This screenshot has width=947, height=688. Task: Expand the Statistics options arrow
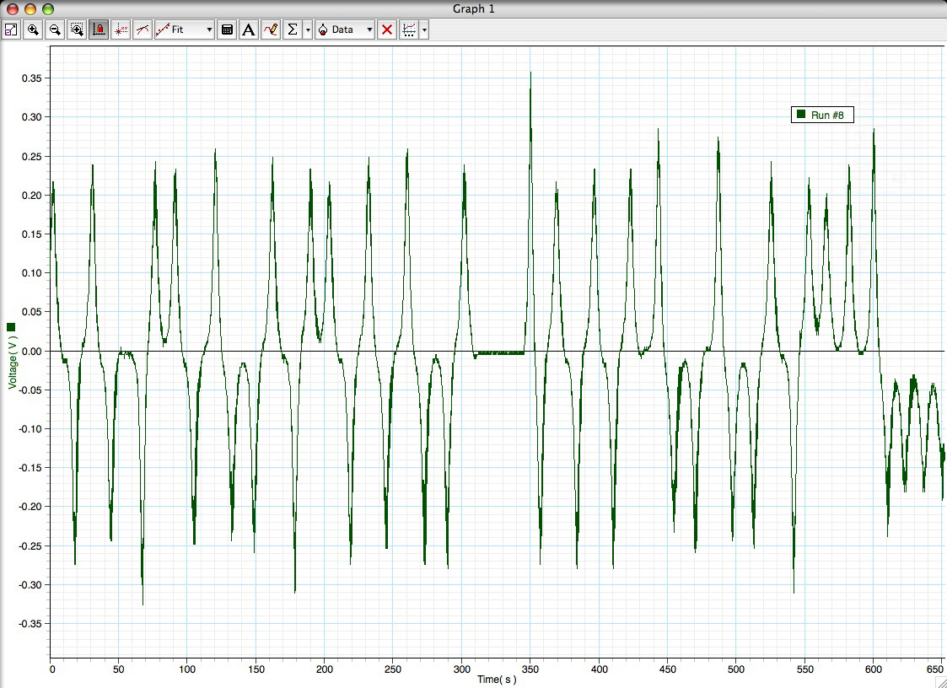tap(308, 30)
